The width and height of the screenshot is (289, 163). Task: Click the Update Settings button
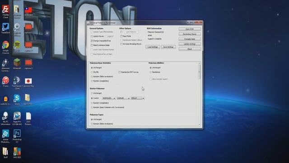point(190,44)
